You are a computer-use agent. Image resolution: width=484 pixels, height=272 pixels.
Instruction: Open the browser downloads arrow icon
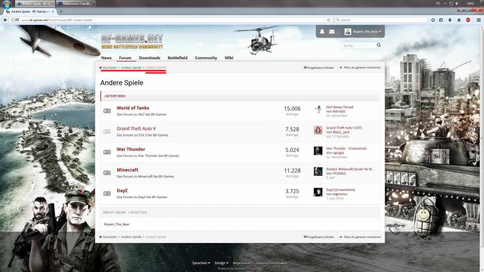[450, 20]
